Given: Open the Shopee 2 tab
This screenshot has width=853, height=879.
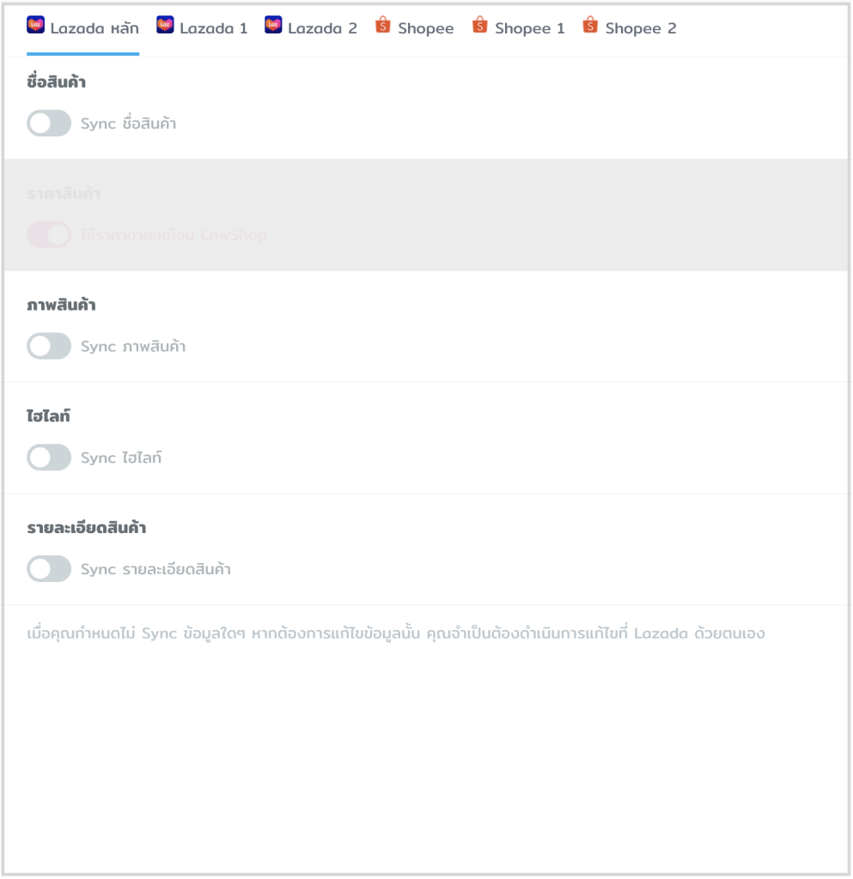Looking at the screenshot, I should click(x=630, y=27).
